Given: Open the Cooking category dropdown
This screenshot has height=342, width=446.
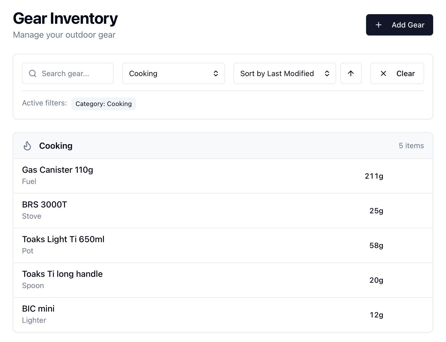Looking at the screenshot, I should [x=173, y=73].
